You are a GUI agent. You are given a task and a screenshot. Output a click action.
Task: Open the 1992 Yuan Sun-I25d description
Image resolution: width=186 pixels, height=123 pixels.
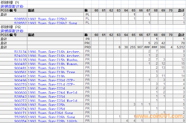tap(46, 109)
